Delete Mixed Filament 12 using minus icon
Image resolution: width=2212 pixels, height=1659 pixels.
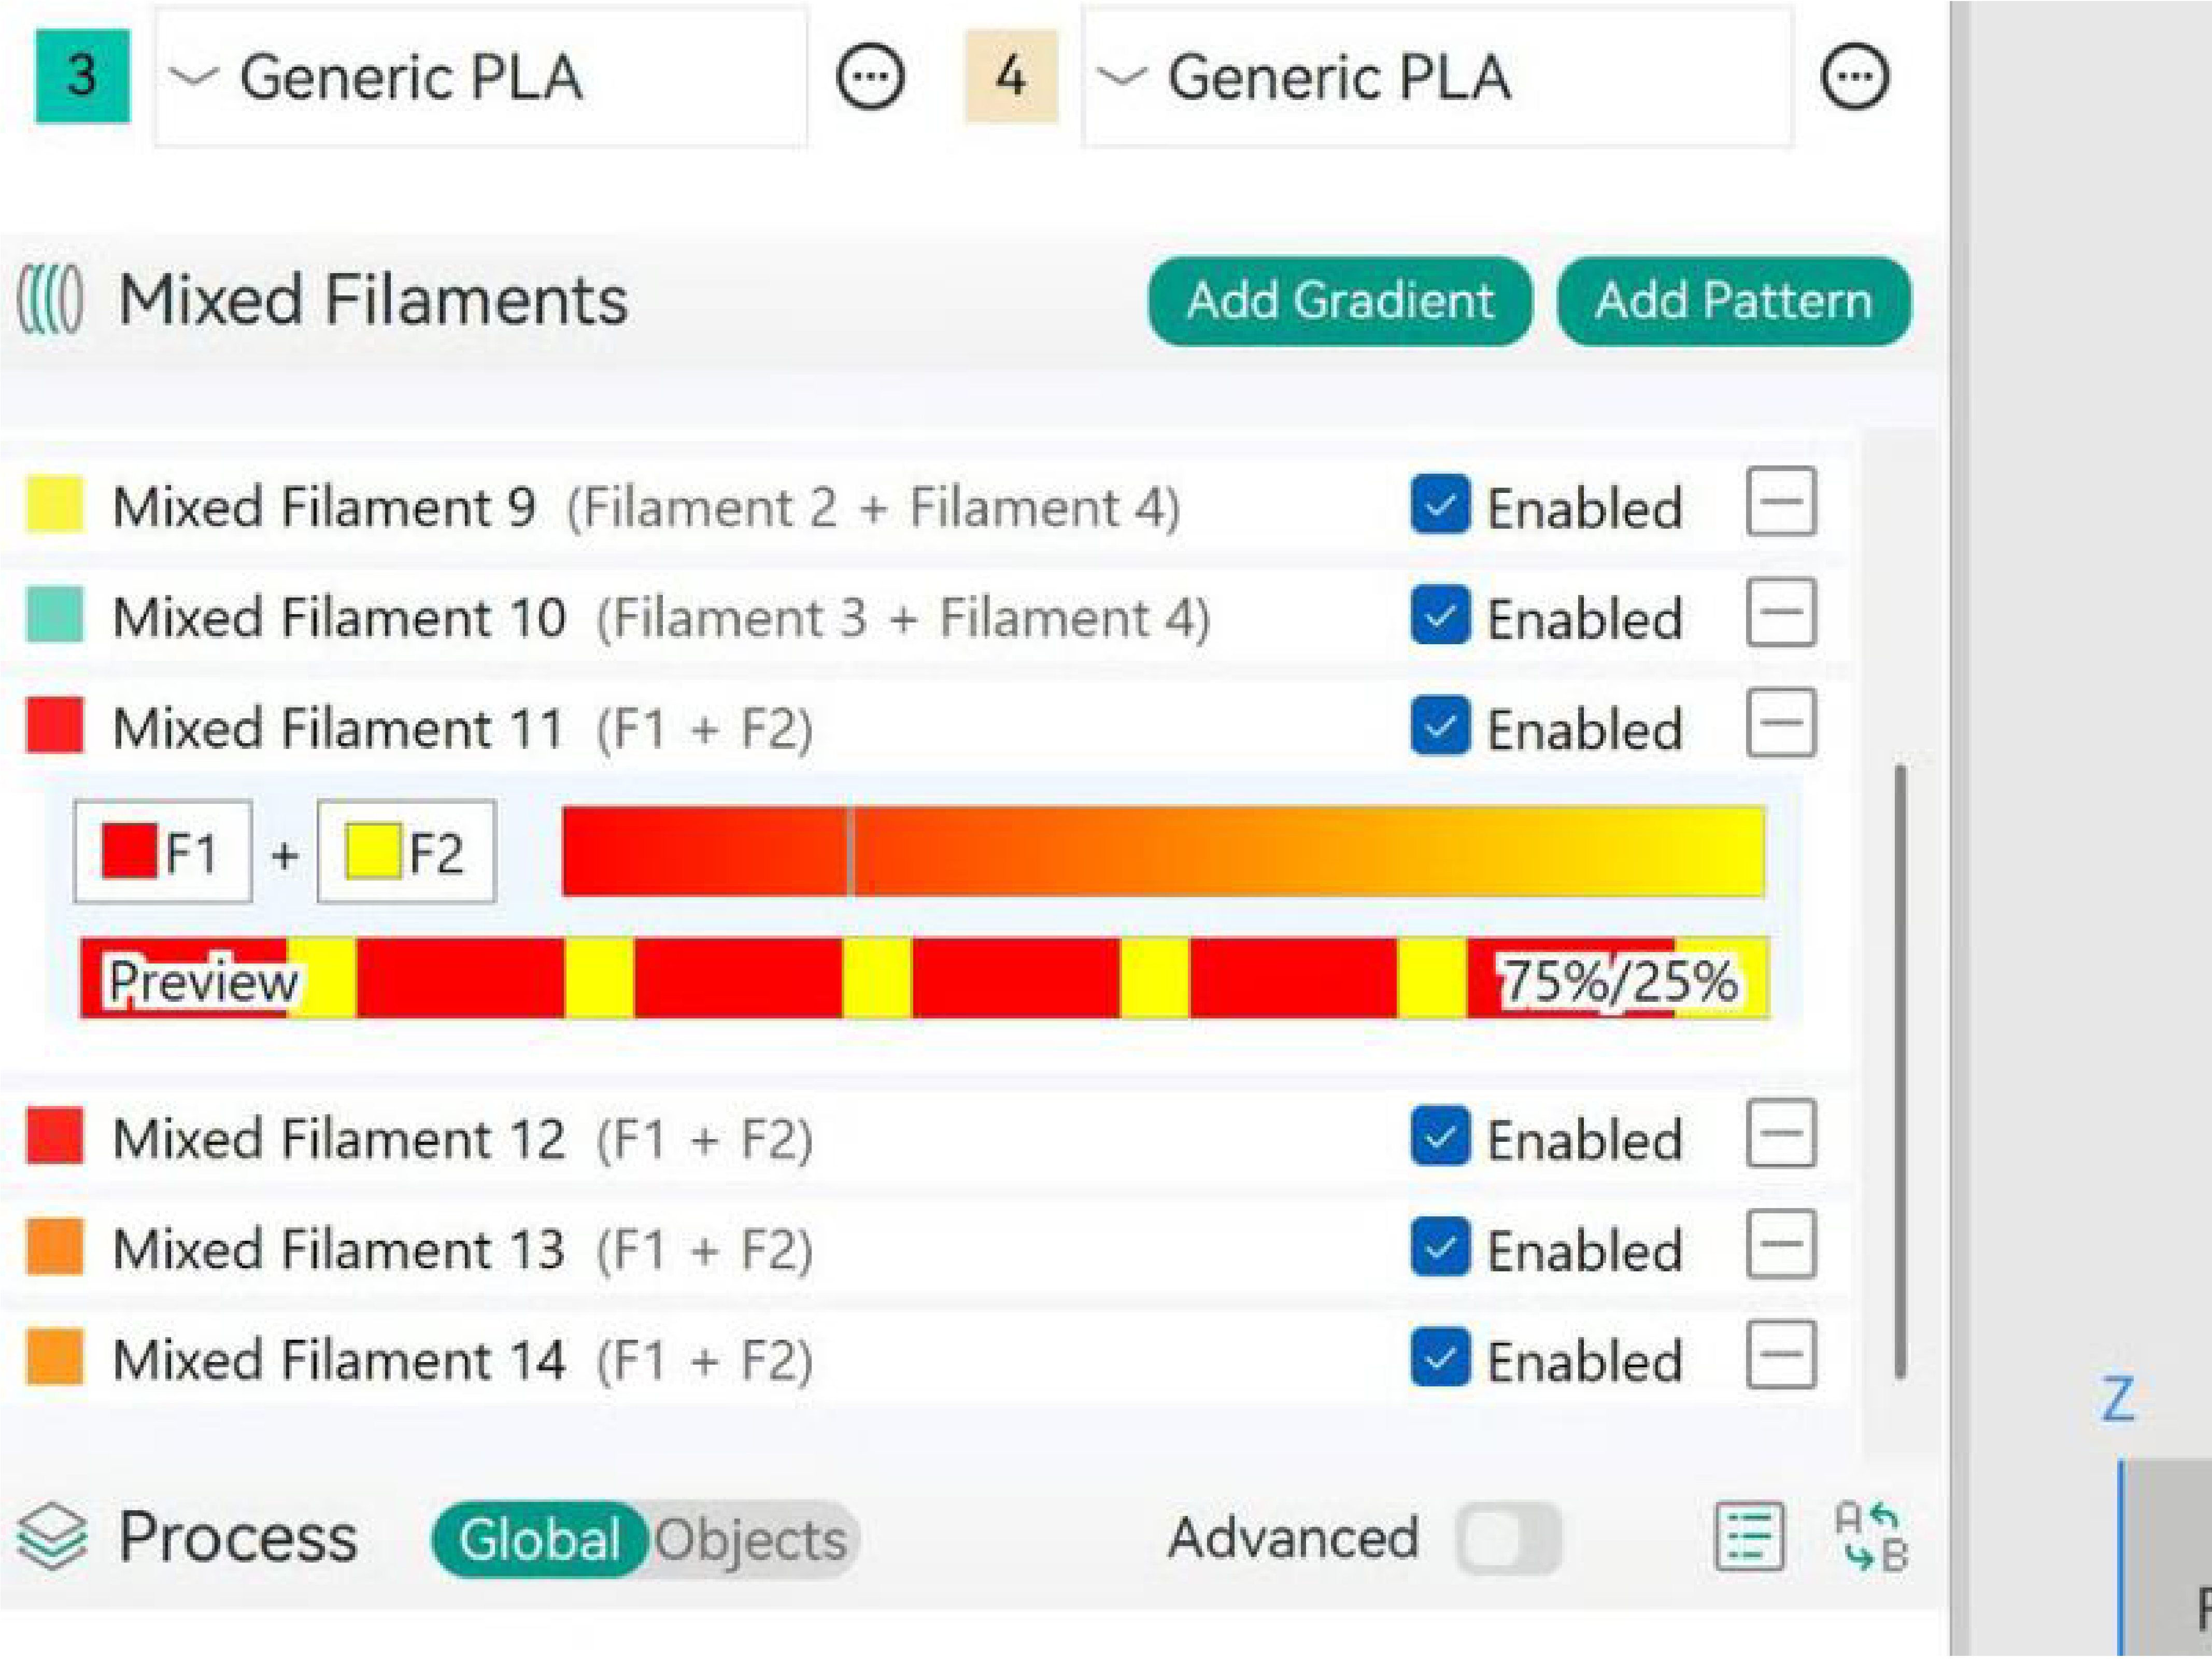(1781, 1134)
